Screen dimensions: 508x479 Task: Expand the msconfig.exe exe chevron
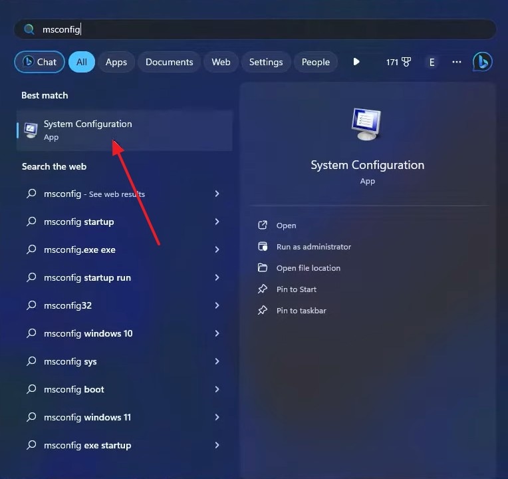tap(217, 249)
